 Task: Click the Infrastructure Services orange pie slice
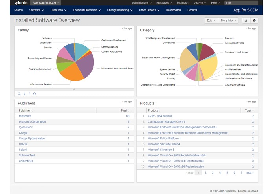click(71, 73)
